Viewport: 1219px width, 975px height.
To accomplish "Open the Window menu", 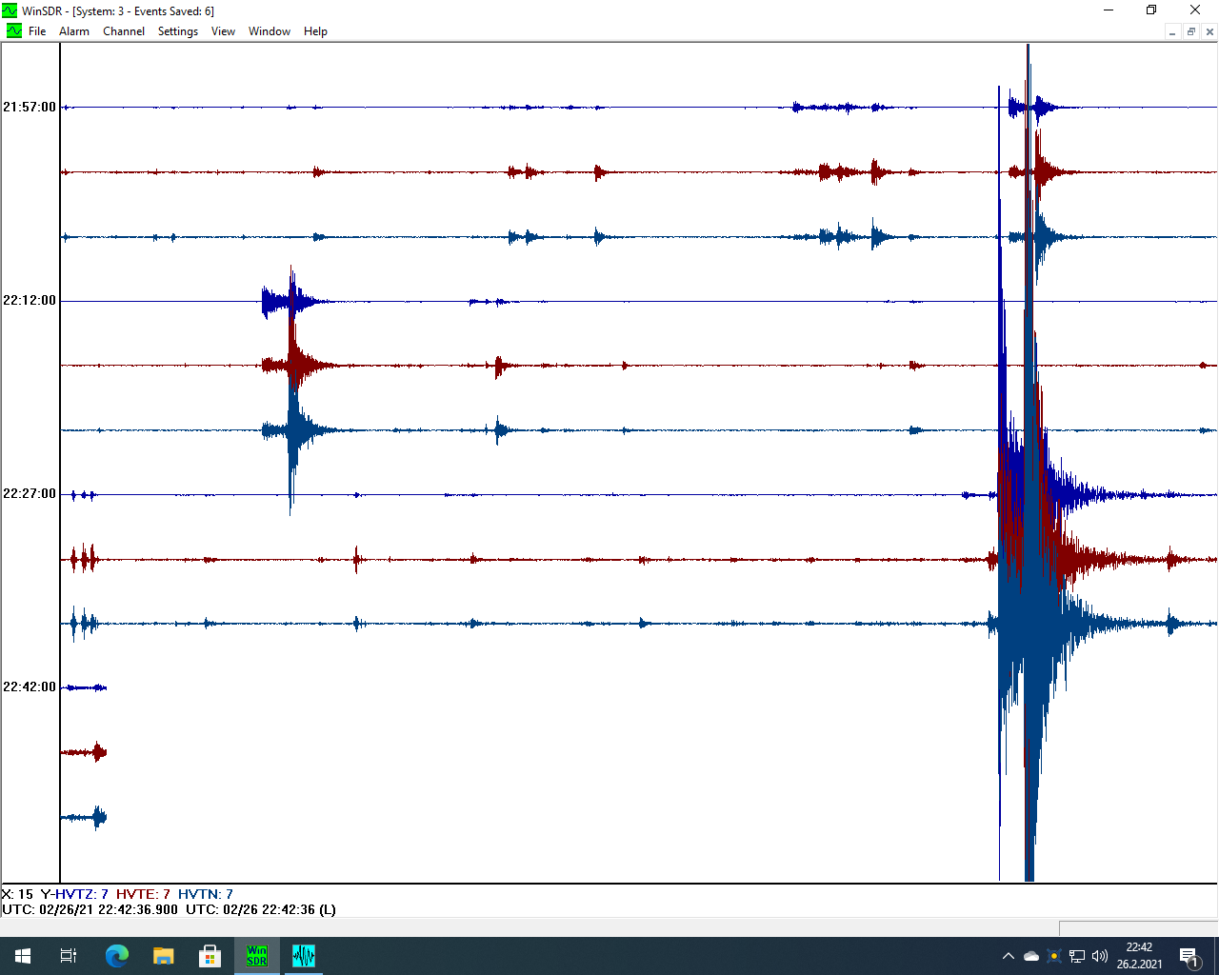I will (270, 31).
